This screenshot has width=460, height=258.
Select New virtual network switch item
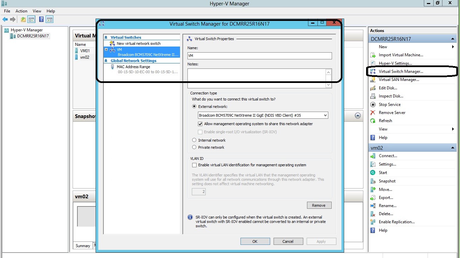139,44
